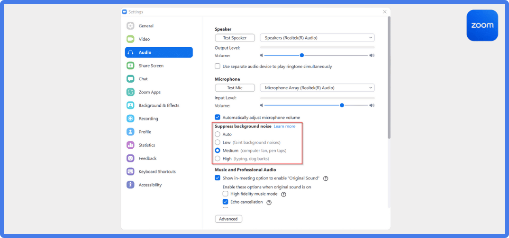This screenshot has height=238, width=509.
Task: Click the Chat bubble icon
Action: [x=130, y=79]
